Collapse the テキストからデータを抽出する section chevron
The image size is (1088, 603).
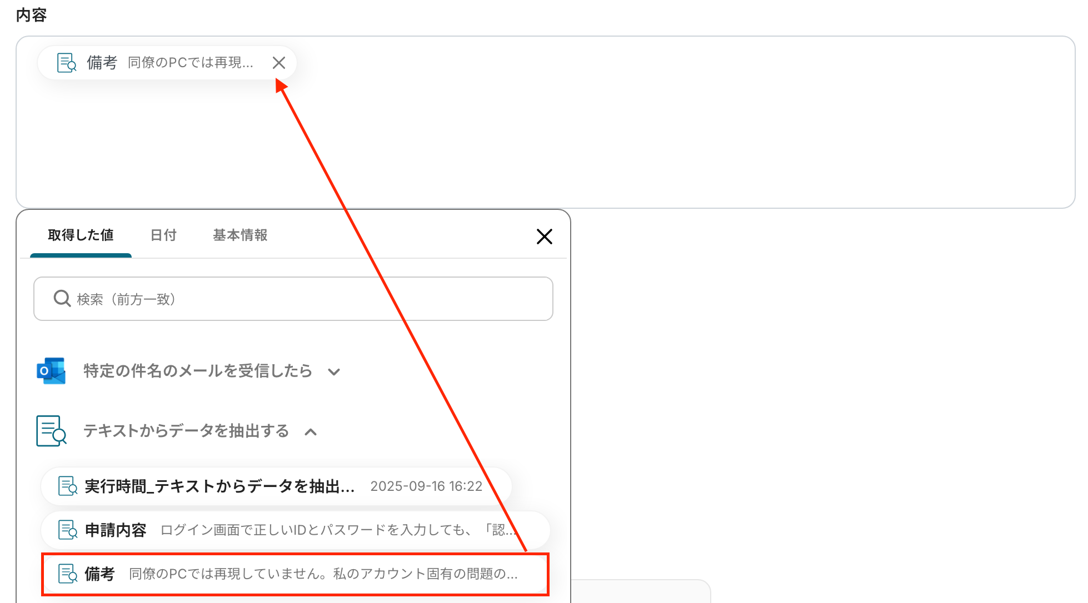[x=311, y=431]
